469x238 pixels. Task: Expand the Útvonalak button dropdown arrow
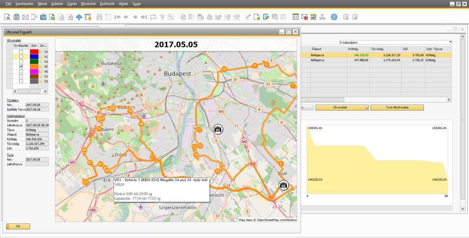(x=367, y=108)
